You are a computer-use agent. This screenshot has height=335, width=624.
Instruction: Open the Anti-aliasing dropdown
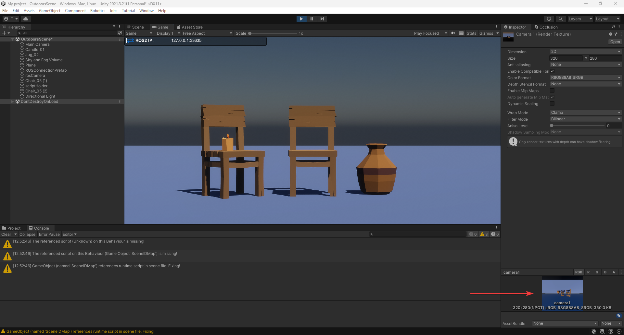tap(586, 65)
